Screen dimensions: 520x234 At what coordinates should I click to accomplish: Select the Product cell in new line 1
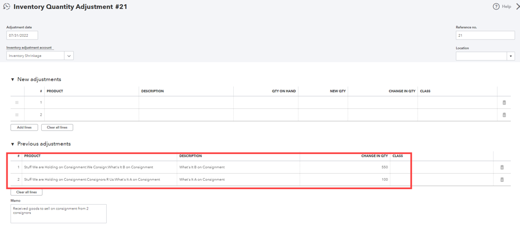pyautogui.click(x=91, y=103)
